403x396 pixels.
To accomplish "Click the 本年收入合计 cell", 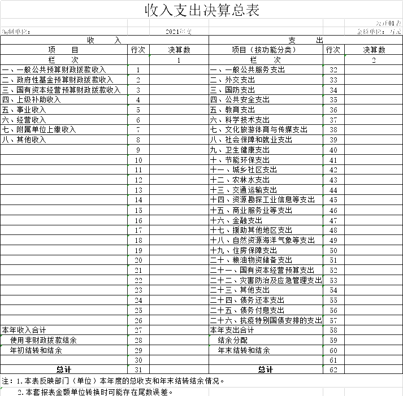I will coord(24,330).
